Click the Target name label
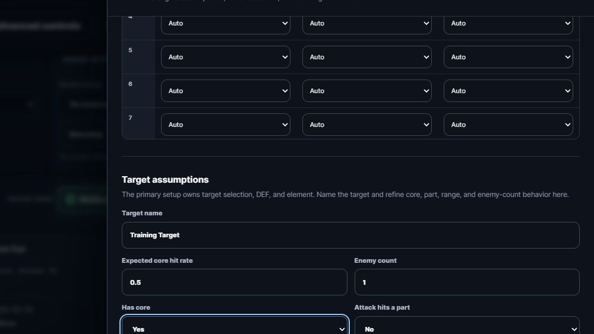594x334 pixels. pyautogui.click(x=142, y=214)
